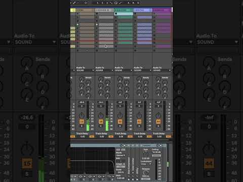This screenshot has height=182, width=243.
Task: Click Send A knob on track 44
Action: click(x=158, y=79)
